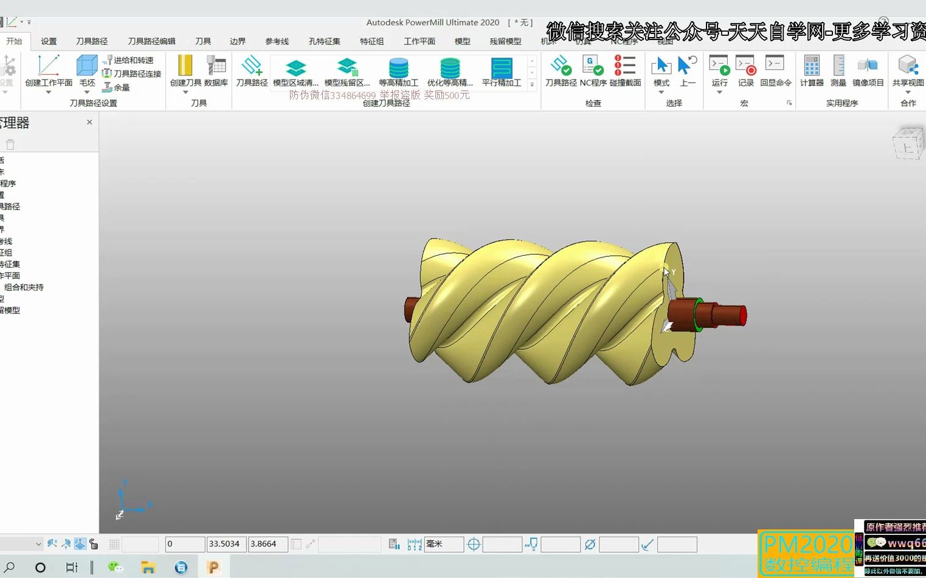Switch to the 边界 ribbon tab
Screen dimensions: 926x578
tap(238, 41)
